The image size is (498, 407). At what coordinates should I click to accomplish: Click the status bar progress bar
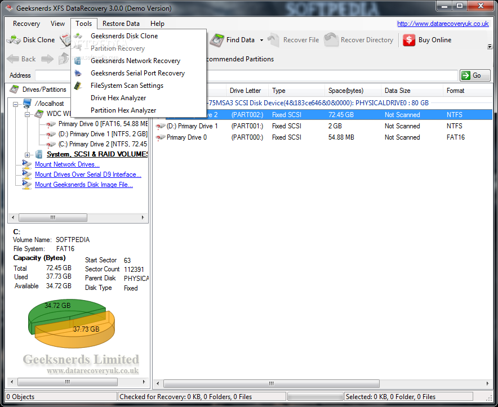[315, 396]
